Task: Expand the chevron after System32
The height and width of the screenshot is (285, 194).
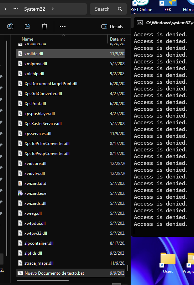Action: tap(53, 9)
